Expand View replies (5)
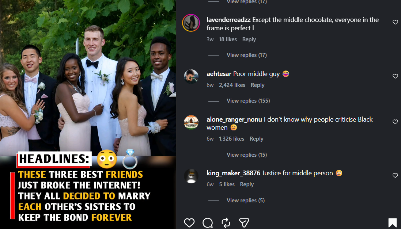 246,201
